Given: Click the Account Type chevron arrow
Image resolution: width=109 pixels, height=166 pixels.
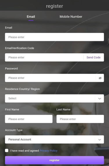Looking at the screenshot, I should [99, 140].
